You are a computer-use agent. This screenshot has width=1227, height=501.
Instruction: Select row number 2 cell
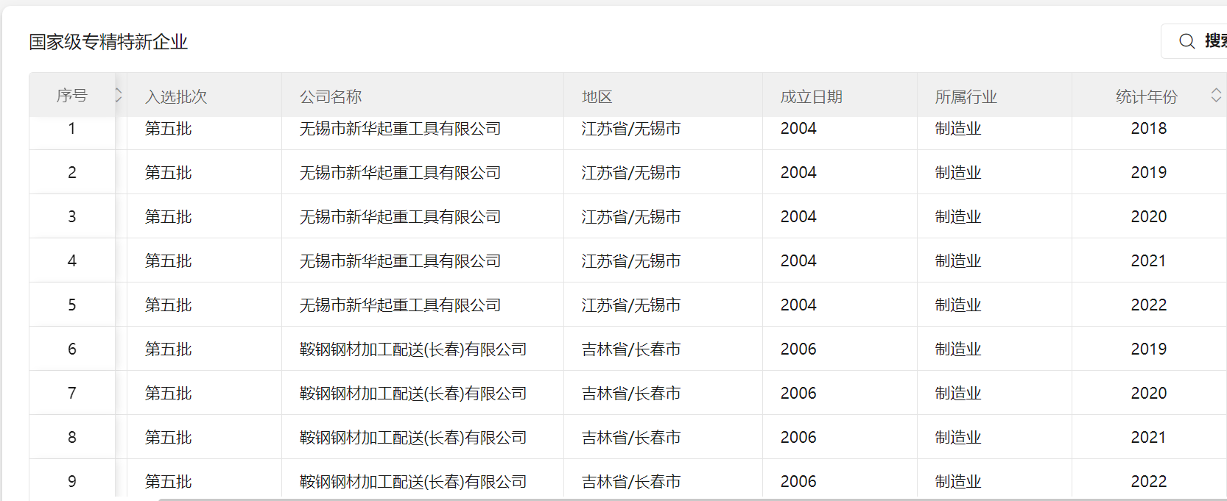click(72, 172)
